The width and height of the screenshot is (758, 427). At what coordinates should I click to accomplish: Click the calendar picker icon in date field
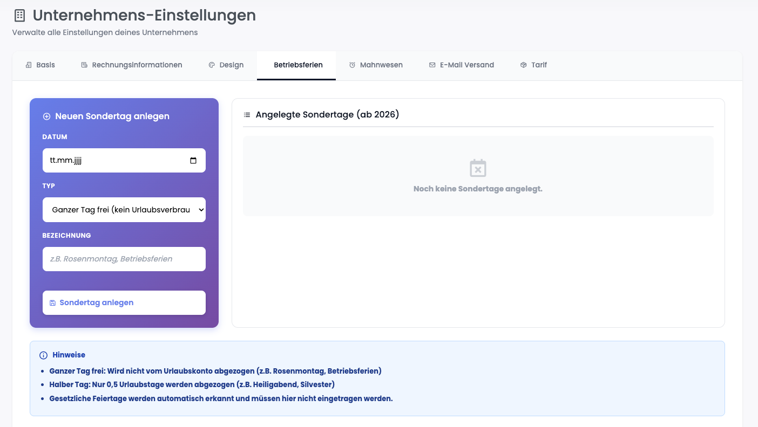click(193, 161)
